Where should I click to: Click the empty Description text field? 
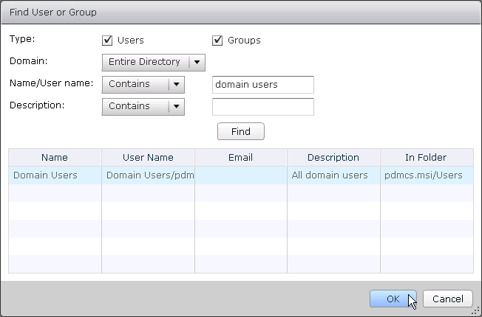(263, 107)
